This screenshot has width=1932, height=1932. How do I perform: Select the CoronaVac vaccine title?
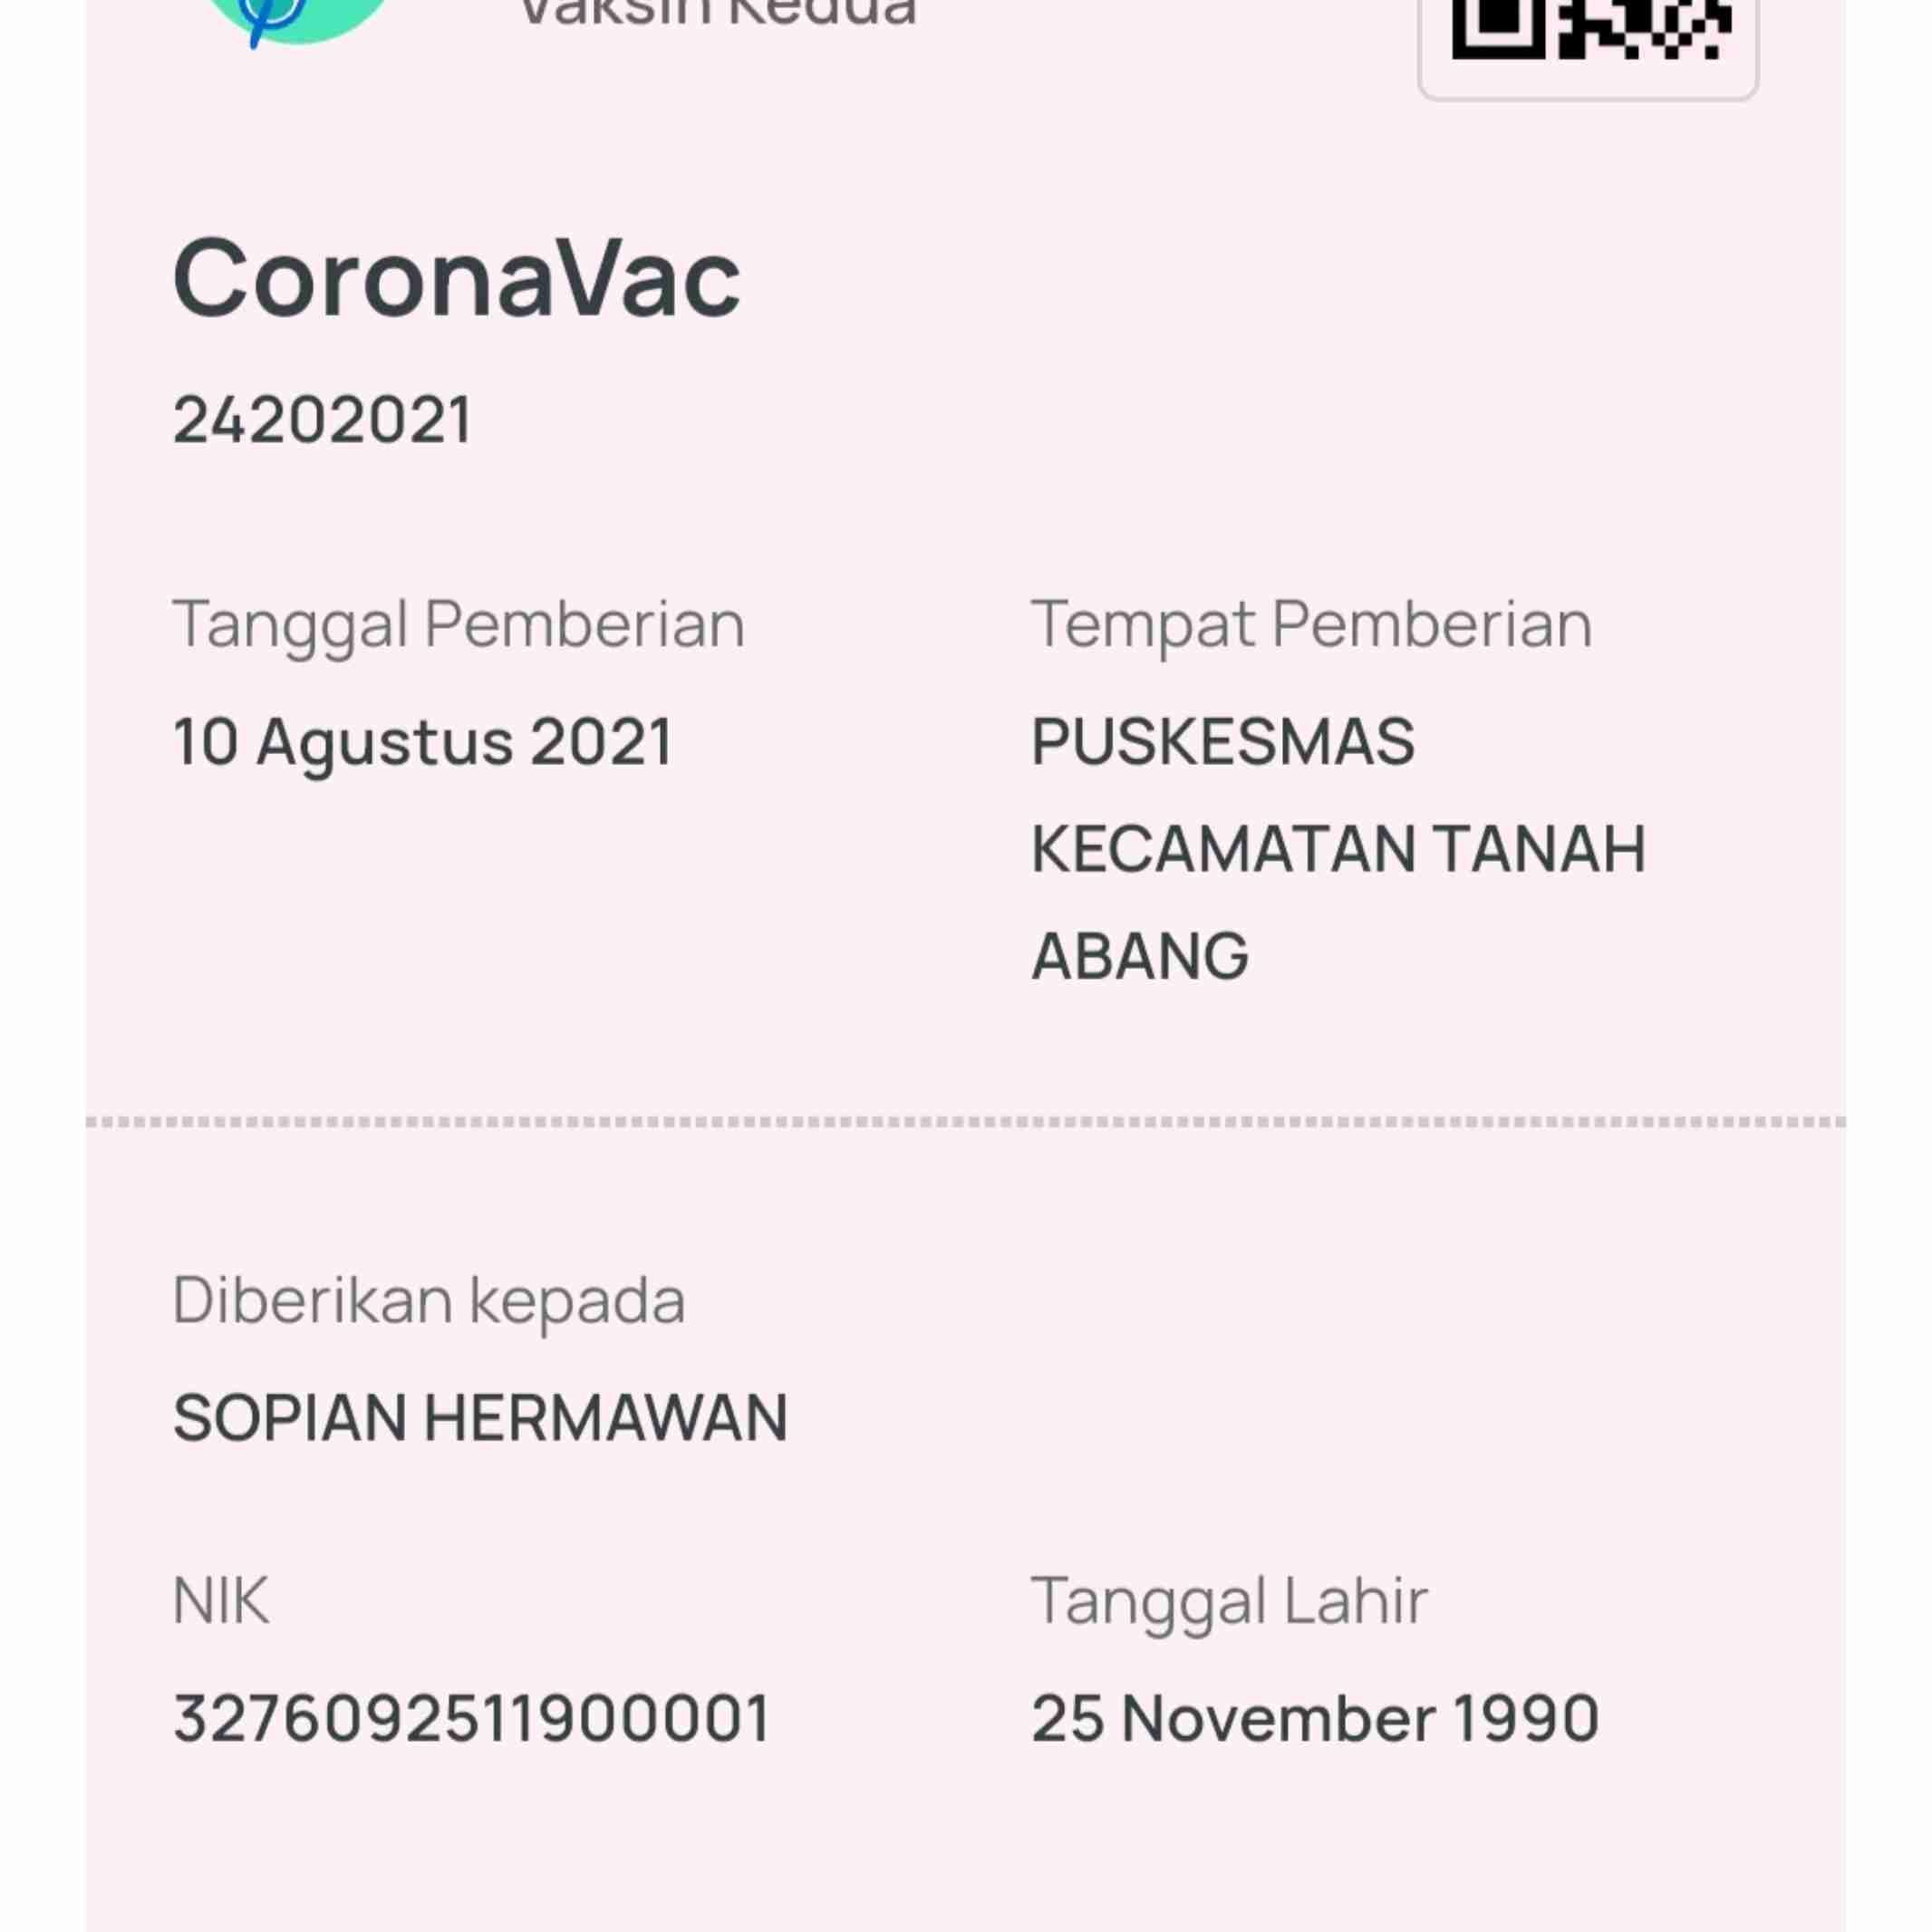pos(457,278)
